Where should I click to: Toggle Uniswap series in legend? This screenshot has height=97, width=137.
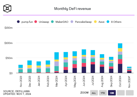tap(42, 22)
